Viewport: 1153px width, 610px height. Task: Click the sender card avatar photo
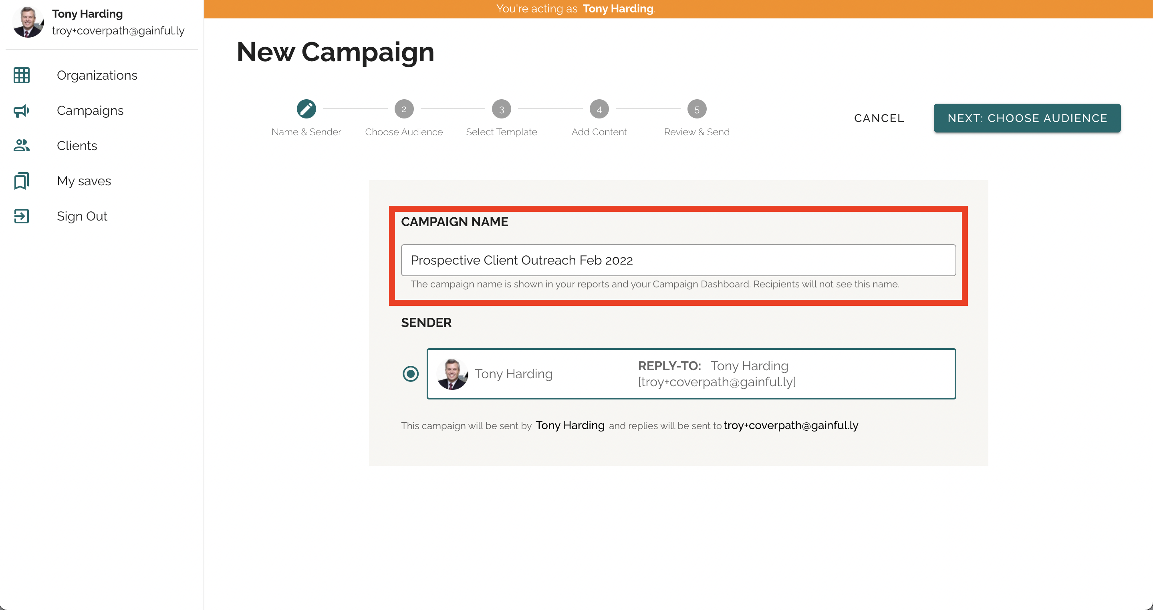452,374
